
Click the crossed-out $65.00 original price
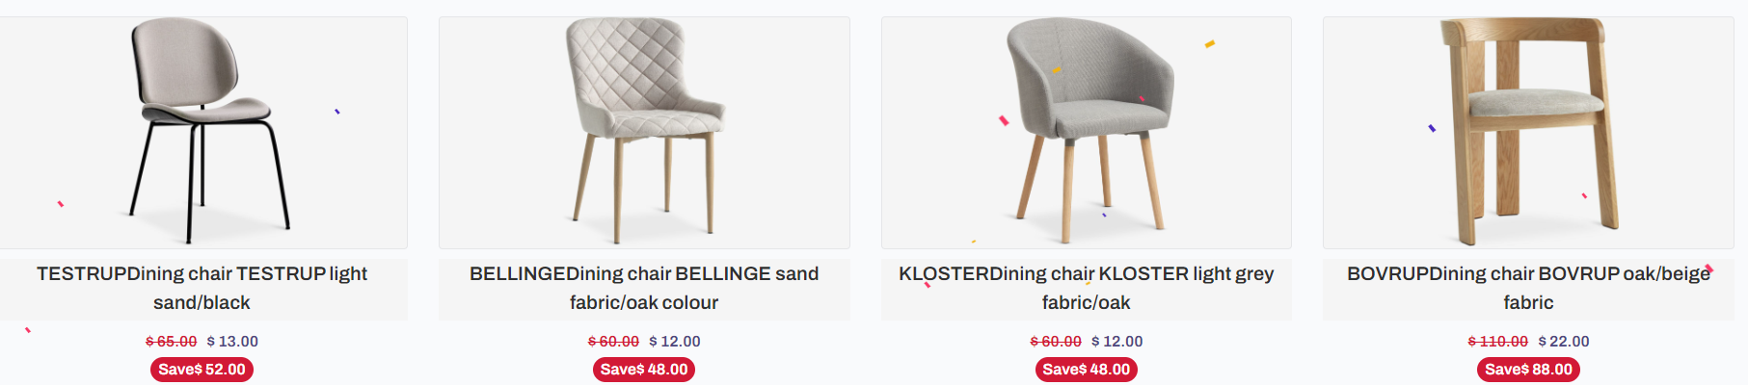[x=172, y=342]
